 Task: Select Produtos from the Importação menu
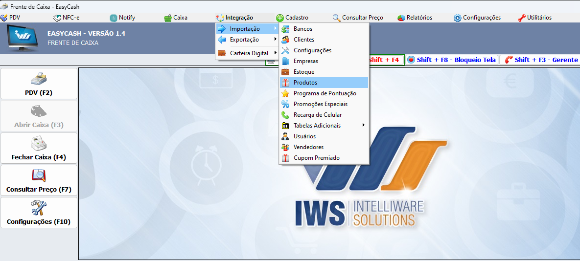(305, 83)
